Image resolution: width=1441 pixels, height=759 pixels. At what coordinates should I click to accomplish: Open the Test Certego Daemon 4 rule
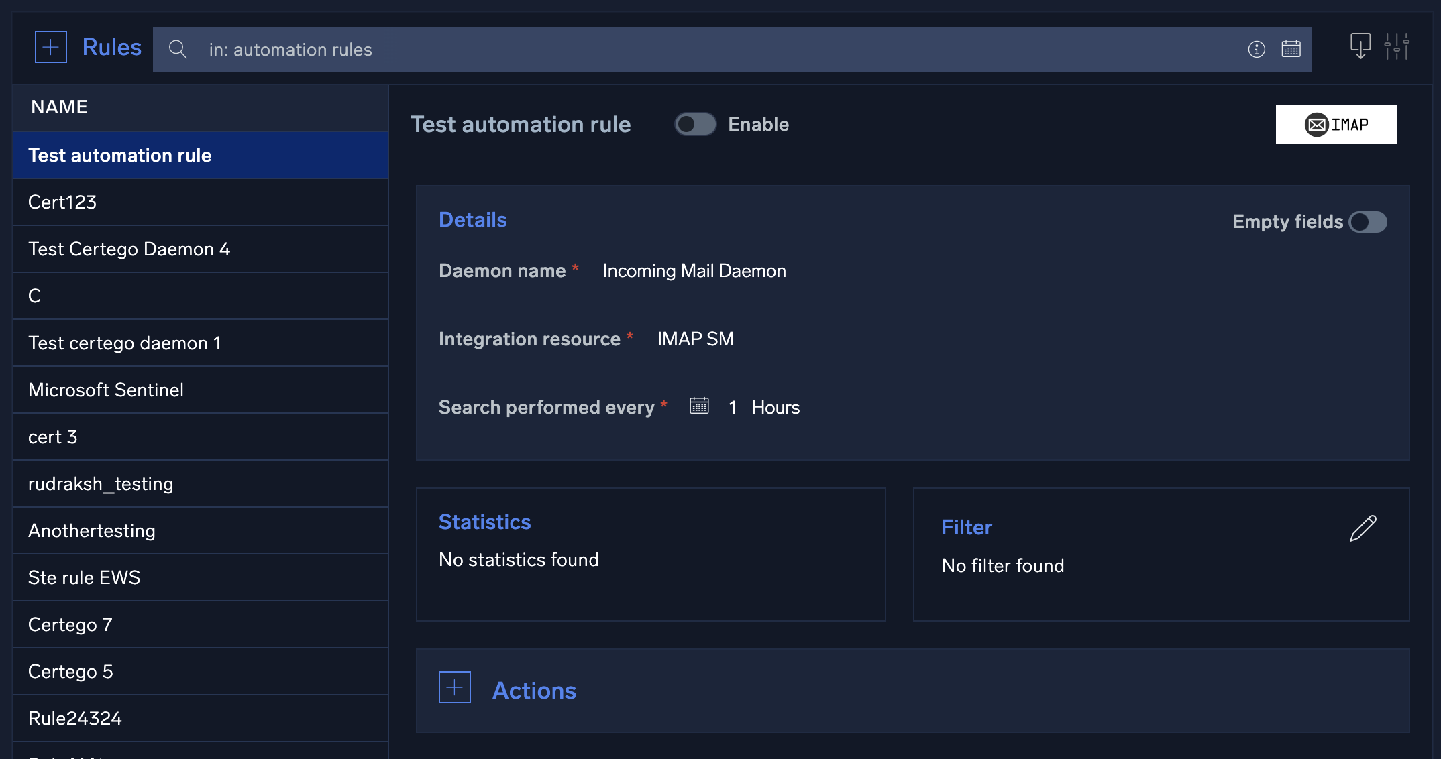[x=201, y=249]
